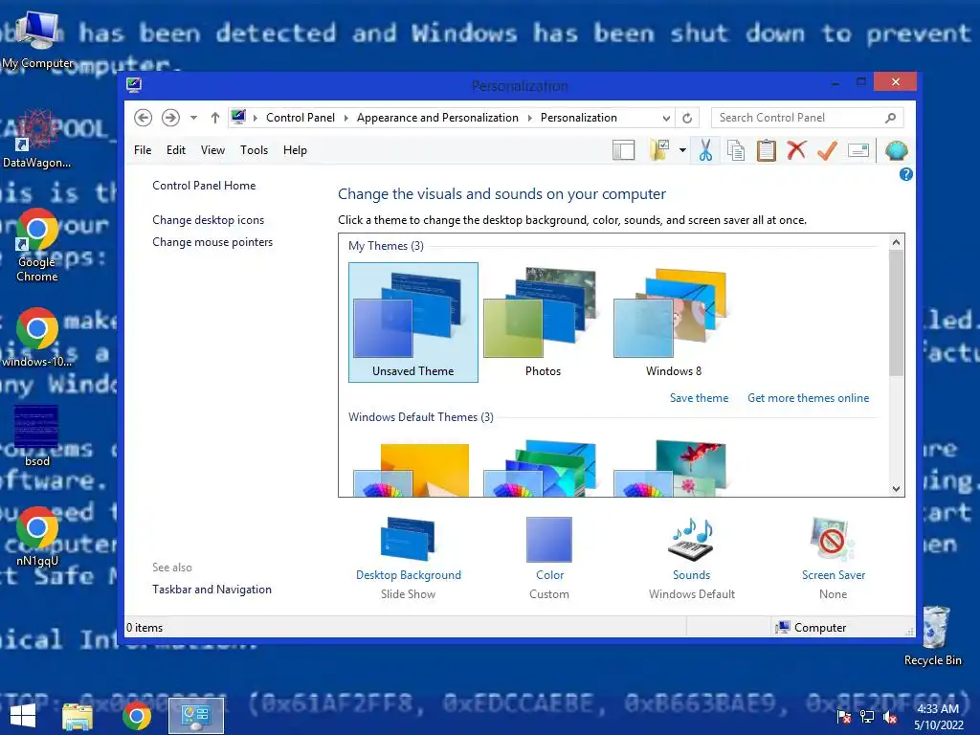Expand the recent locations dropdown arrow
The image size is (980, 735).
pos(193,118)
